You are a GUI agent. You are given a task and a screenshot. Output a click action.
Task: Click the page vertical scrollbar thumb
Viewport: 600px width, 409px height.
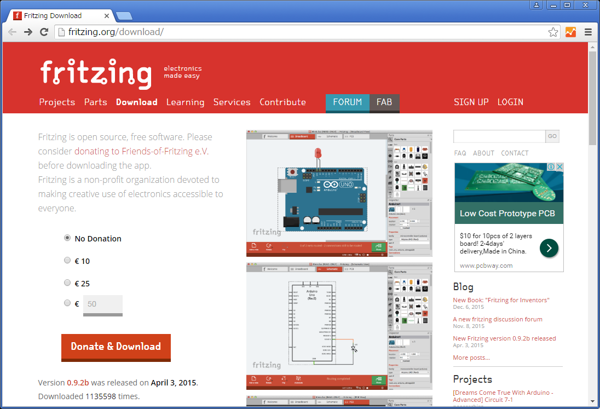[592, 98]
